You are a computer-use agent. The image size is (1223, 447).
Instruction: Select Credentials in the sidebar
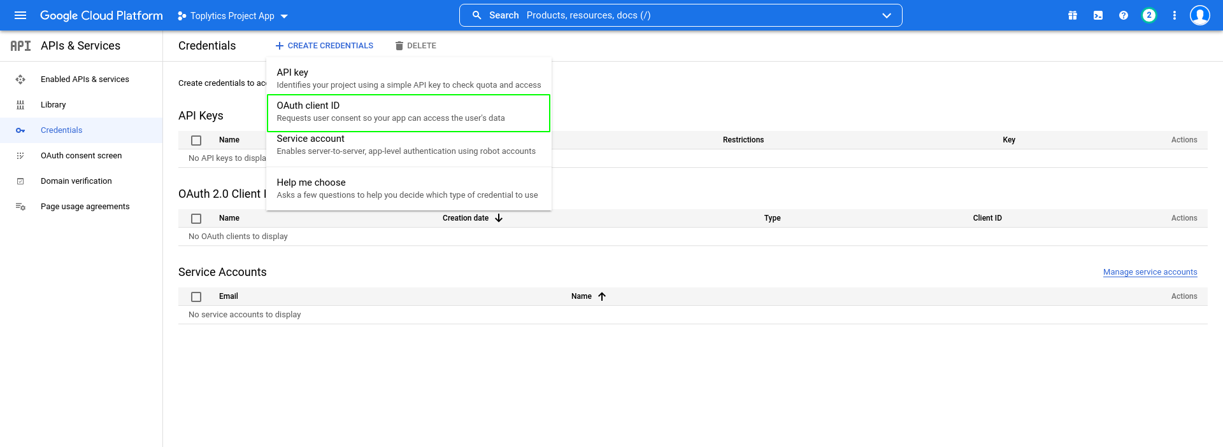[x=62, y=130]
